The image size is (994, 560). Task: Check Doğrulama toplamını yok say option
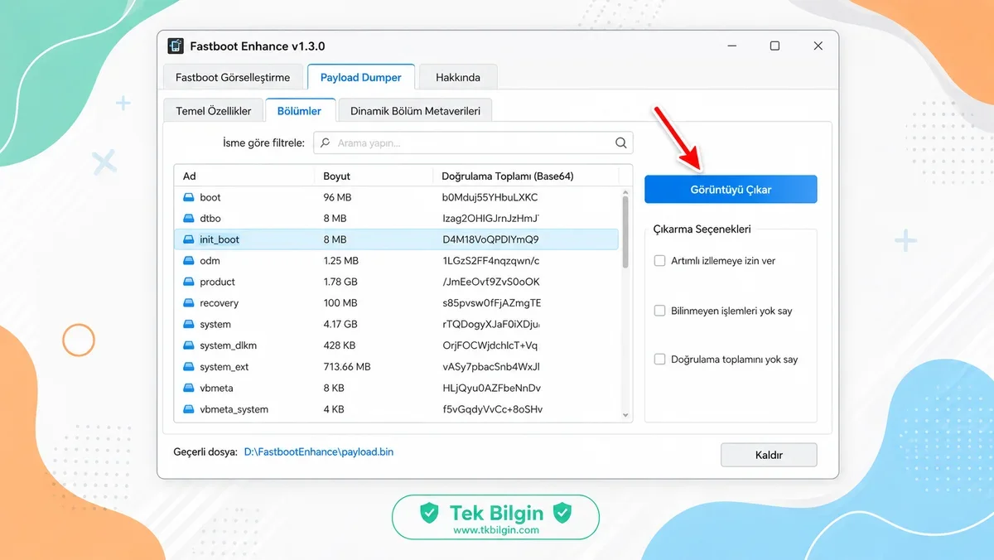(x=660, y=360)
